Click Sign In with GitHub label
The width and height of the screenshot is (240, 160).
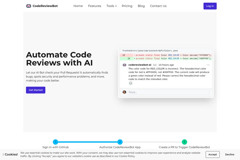click(x=55, y=147)
